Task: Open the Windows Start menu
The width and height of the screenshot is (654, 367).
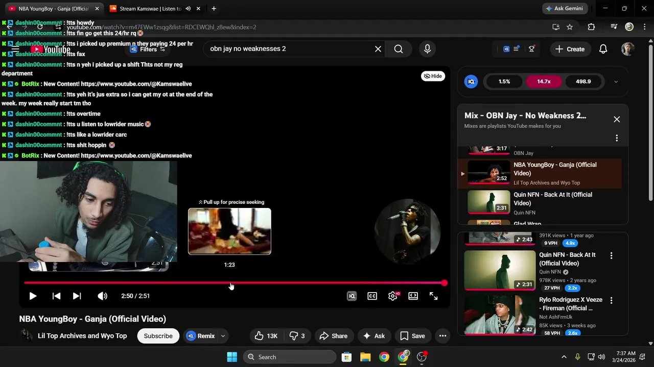Action: 231,357
